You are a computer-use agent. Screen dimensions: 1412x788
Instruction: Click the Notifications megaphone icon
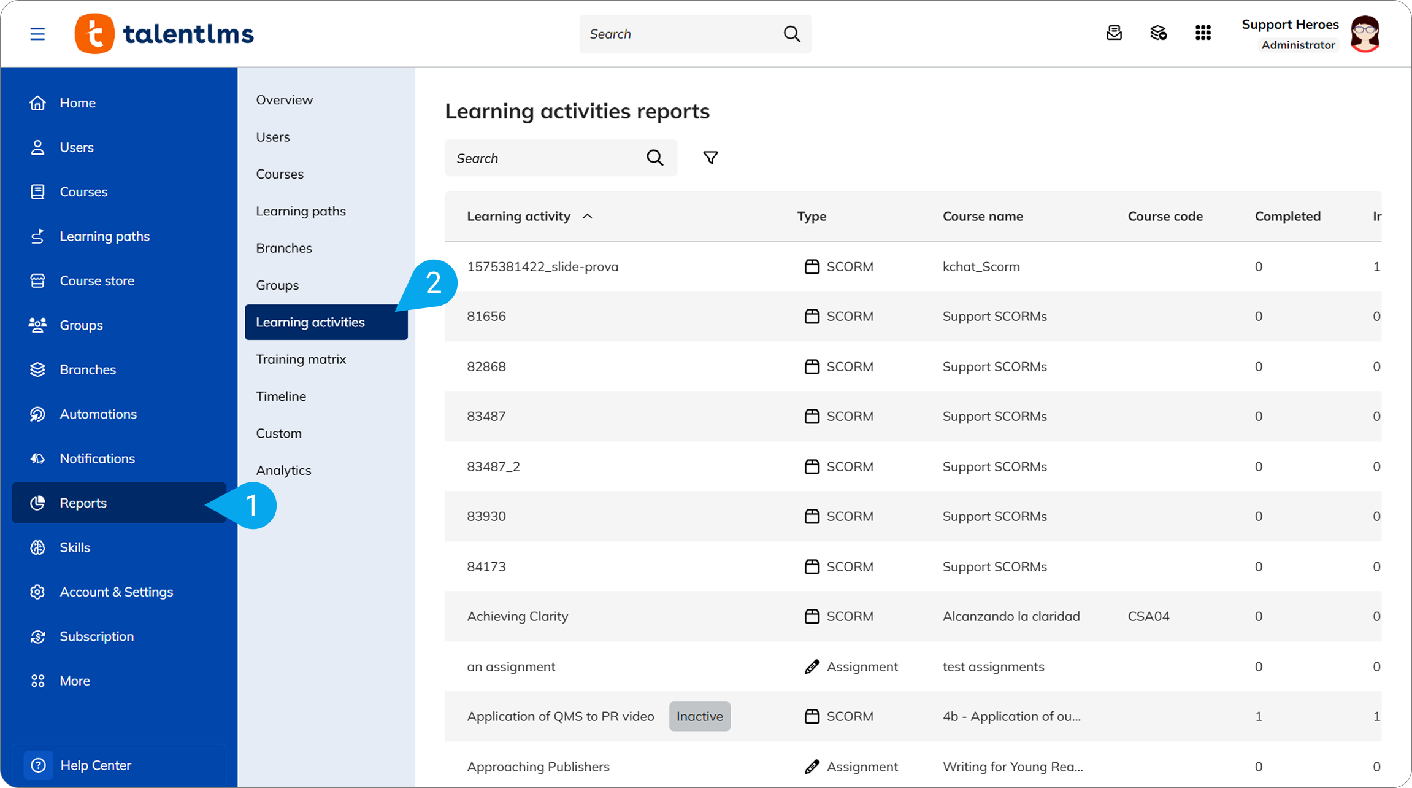(38, 458)
